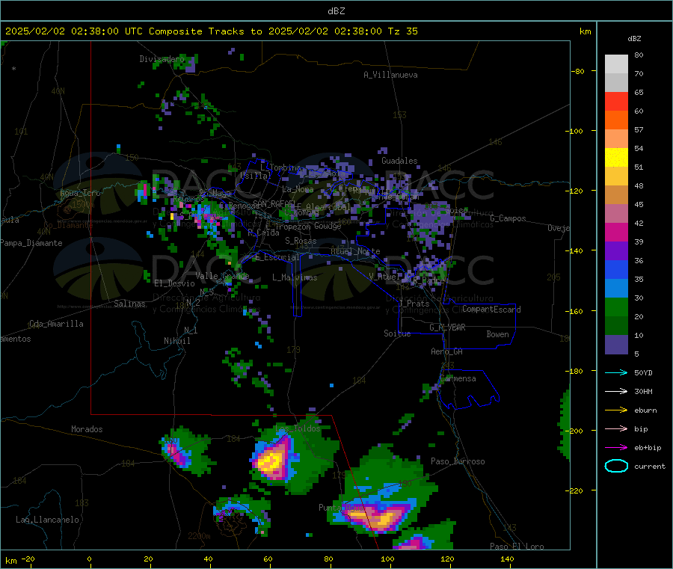Image resolution: width=673 pixels, height=569 pixels.
Task: Click the 'L_Malvinas' location label
Action: (295, 277)
